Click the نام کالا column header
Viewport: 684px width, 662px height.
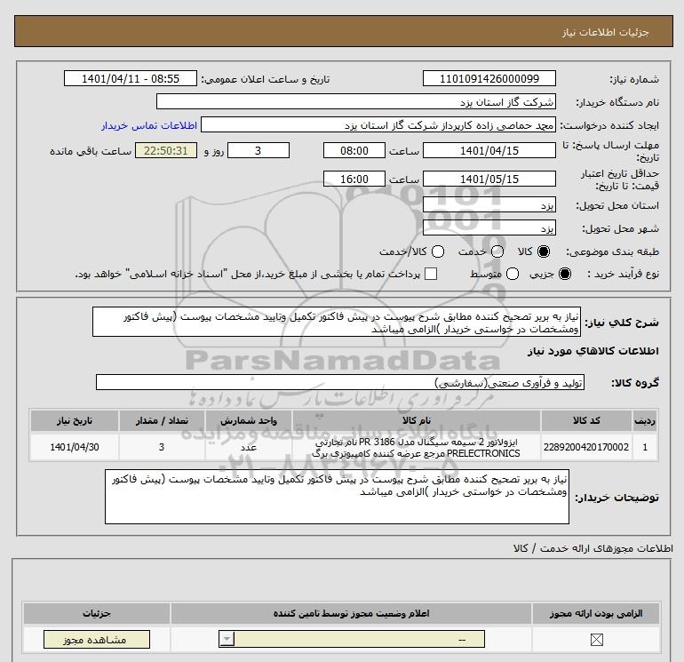[x=417, y=420]
